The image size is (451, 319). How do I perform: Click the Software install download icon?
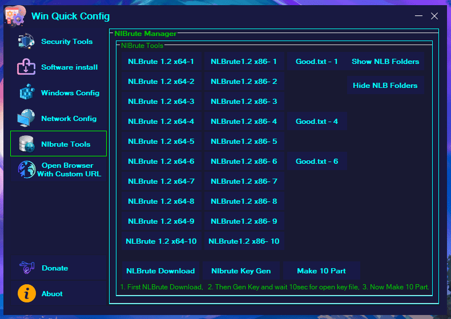click(26, 67)
